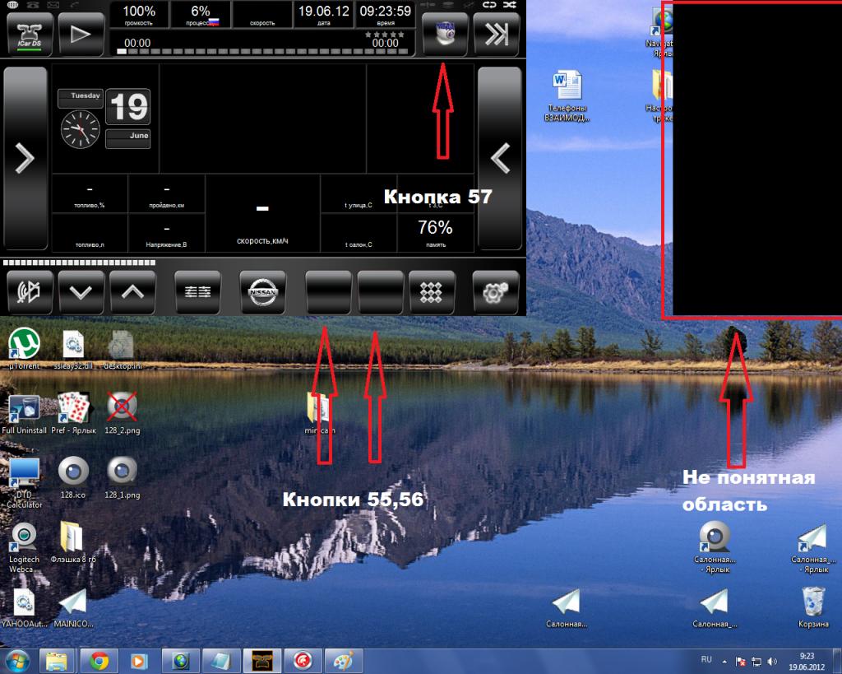Select the Logitech Webcam shortcut
Viewport: 842px width, 674px height.
(x=24, y=547)
